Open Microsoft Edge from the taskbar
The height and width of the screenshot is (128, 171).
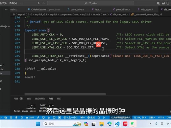point(109,124)
